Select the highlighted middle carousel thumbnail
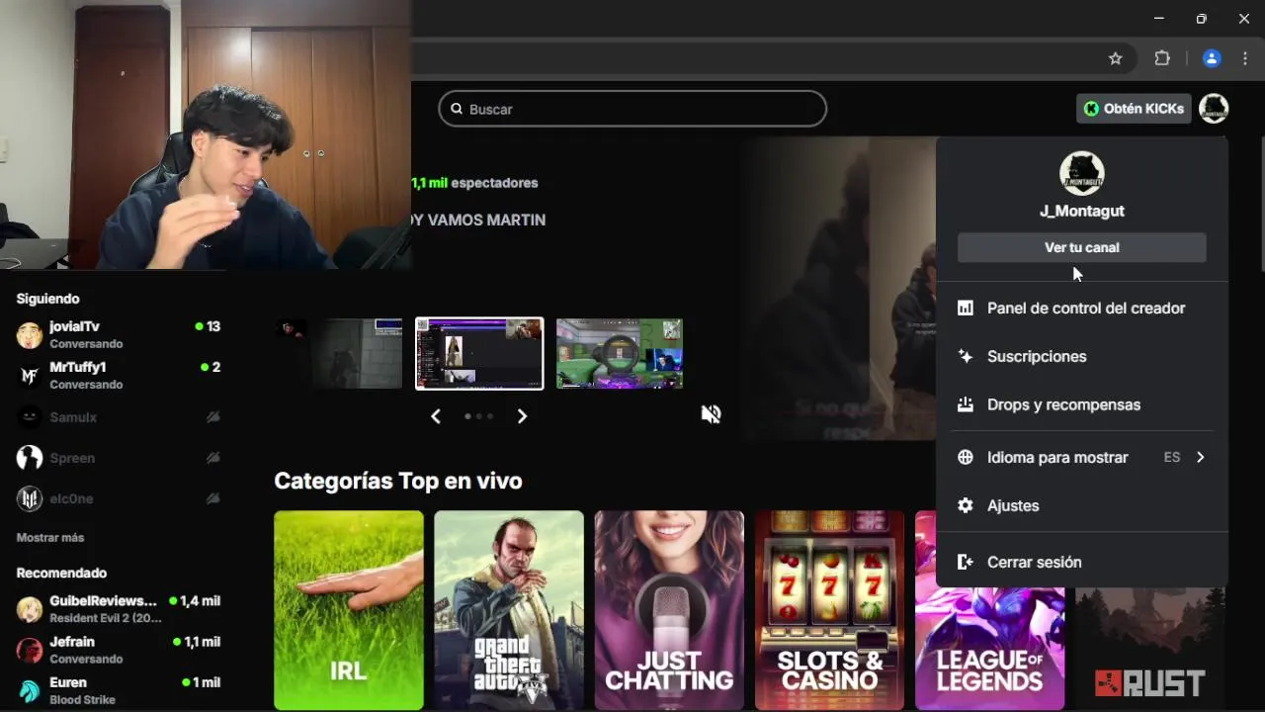 click(x=479, y=353)
